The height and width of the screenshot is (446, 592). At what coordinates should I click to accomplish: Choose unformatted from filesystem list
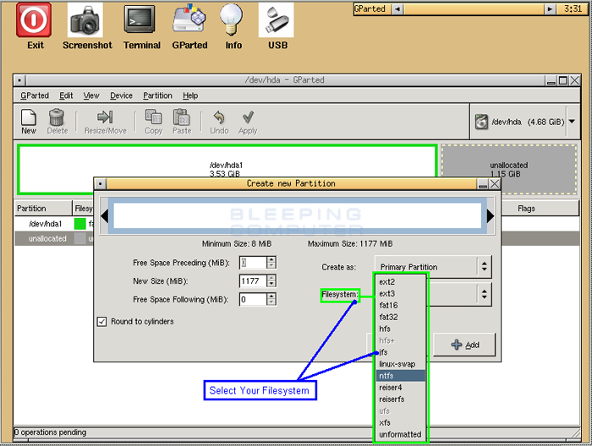tap(401, 434)
